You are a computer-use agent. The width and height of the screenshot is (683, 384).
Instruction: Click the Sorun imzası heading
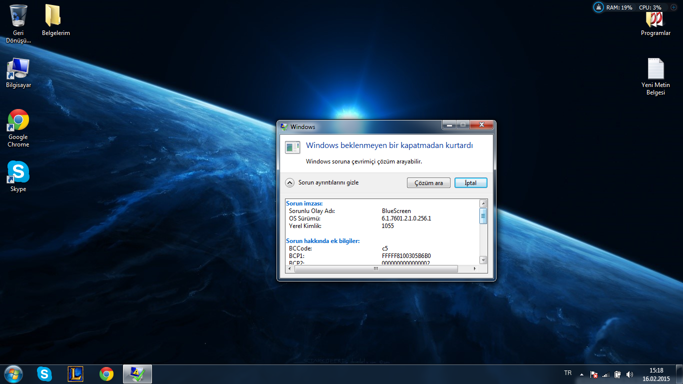[304, 203]
